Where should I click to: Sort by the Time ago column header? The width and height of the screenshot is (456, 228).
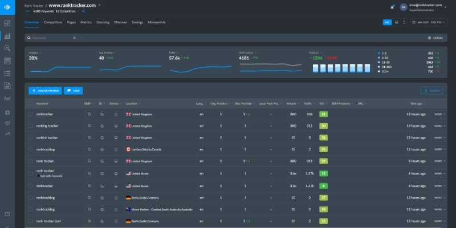click(x=417, y=103)
